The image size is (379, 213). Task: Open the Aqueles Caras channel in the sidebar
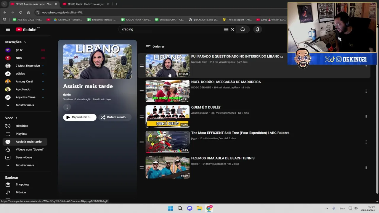coord(25,97)
